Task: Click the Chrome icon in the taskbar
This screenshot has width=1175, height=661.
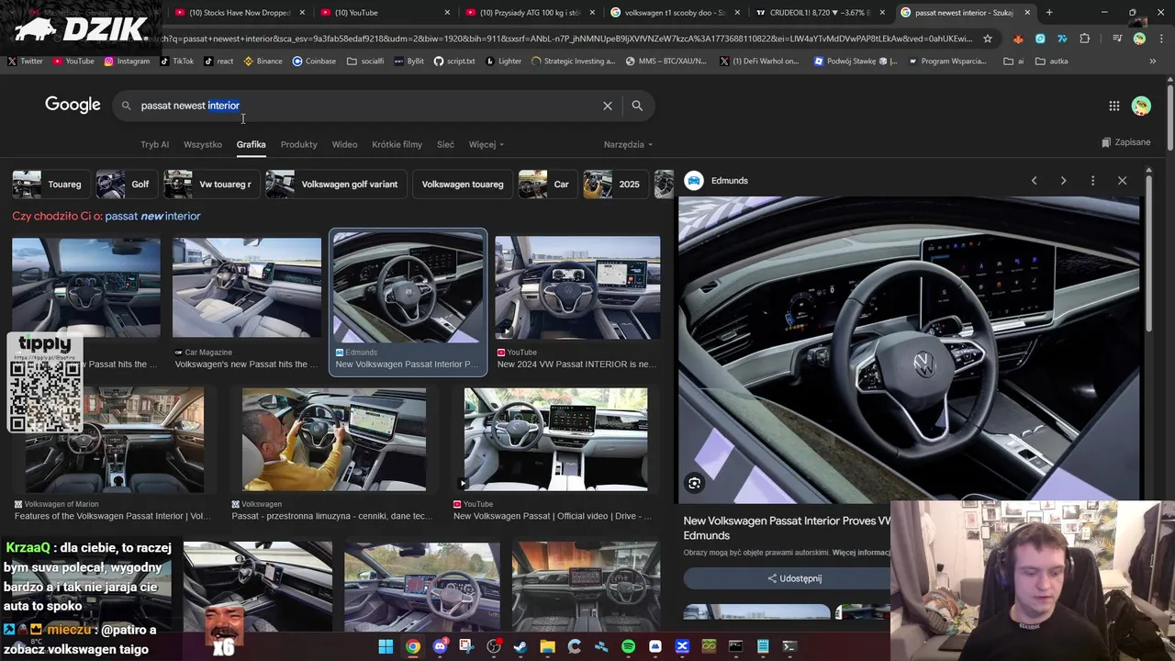Action: tap(413, 646)
